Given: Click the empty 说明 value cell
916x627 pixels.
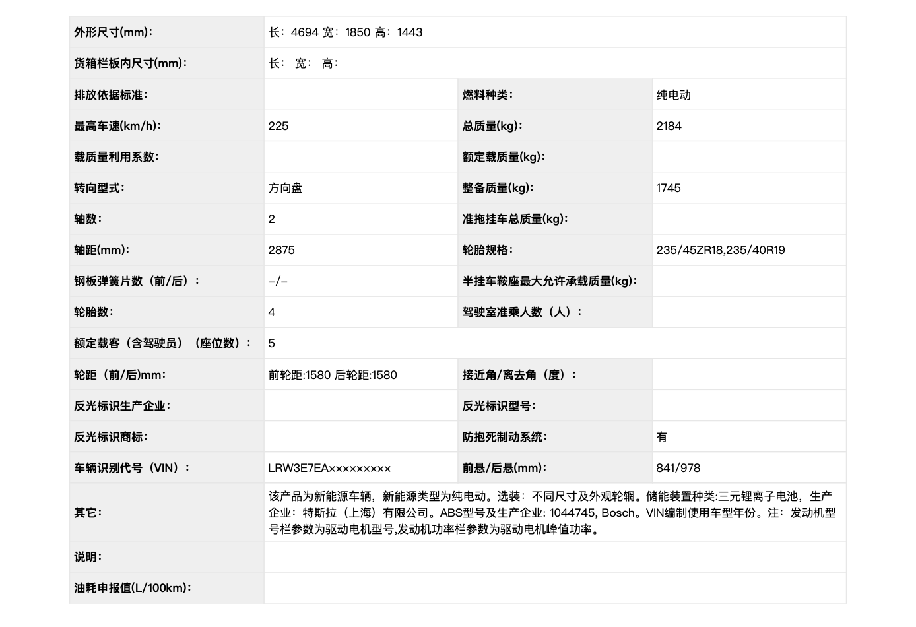Looking at the screenshot, I should click(x=554, y=557).
